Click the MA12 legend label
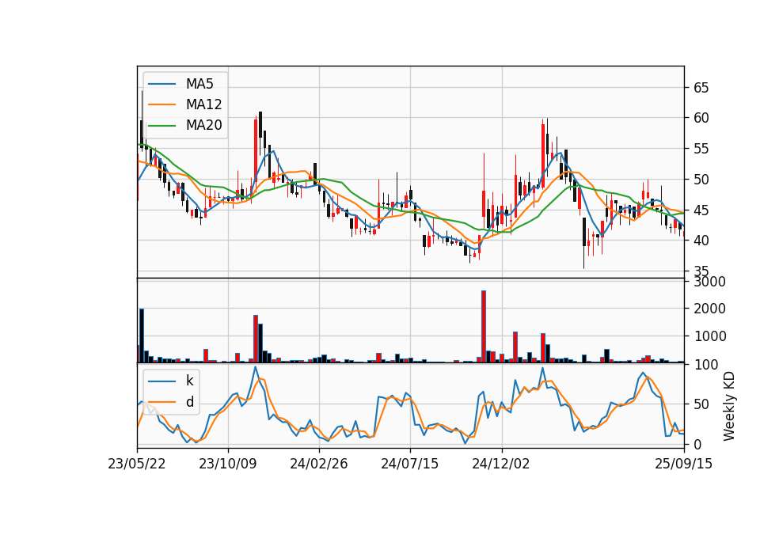Viewport: 760px width, 546px height. tap(203, 104)
